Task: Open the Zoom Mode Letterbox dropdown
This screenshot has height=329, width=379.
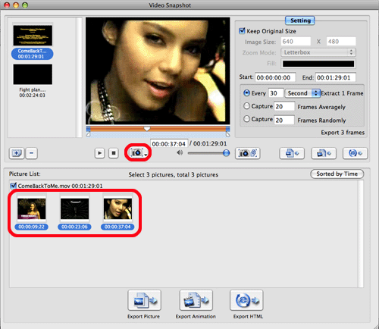Action: point(318,52)
